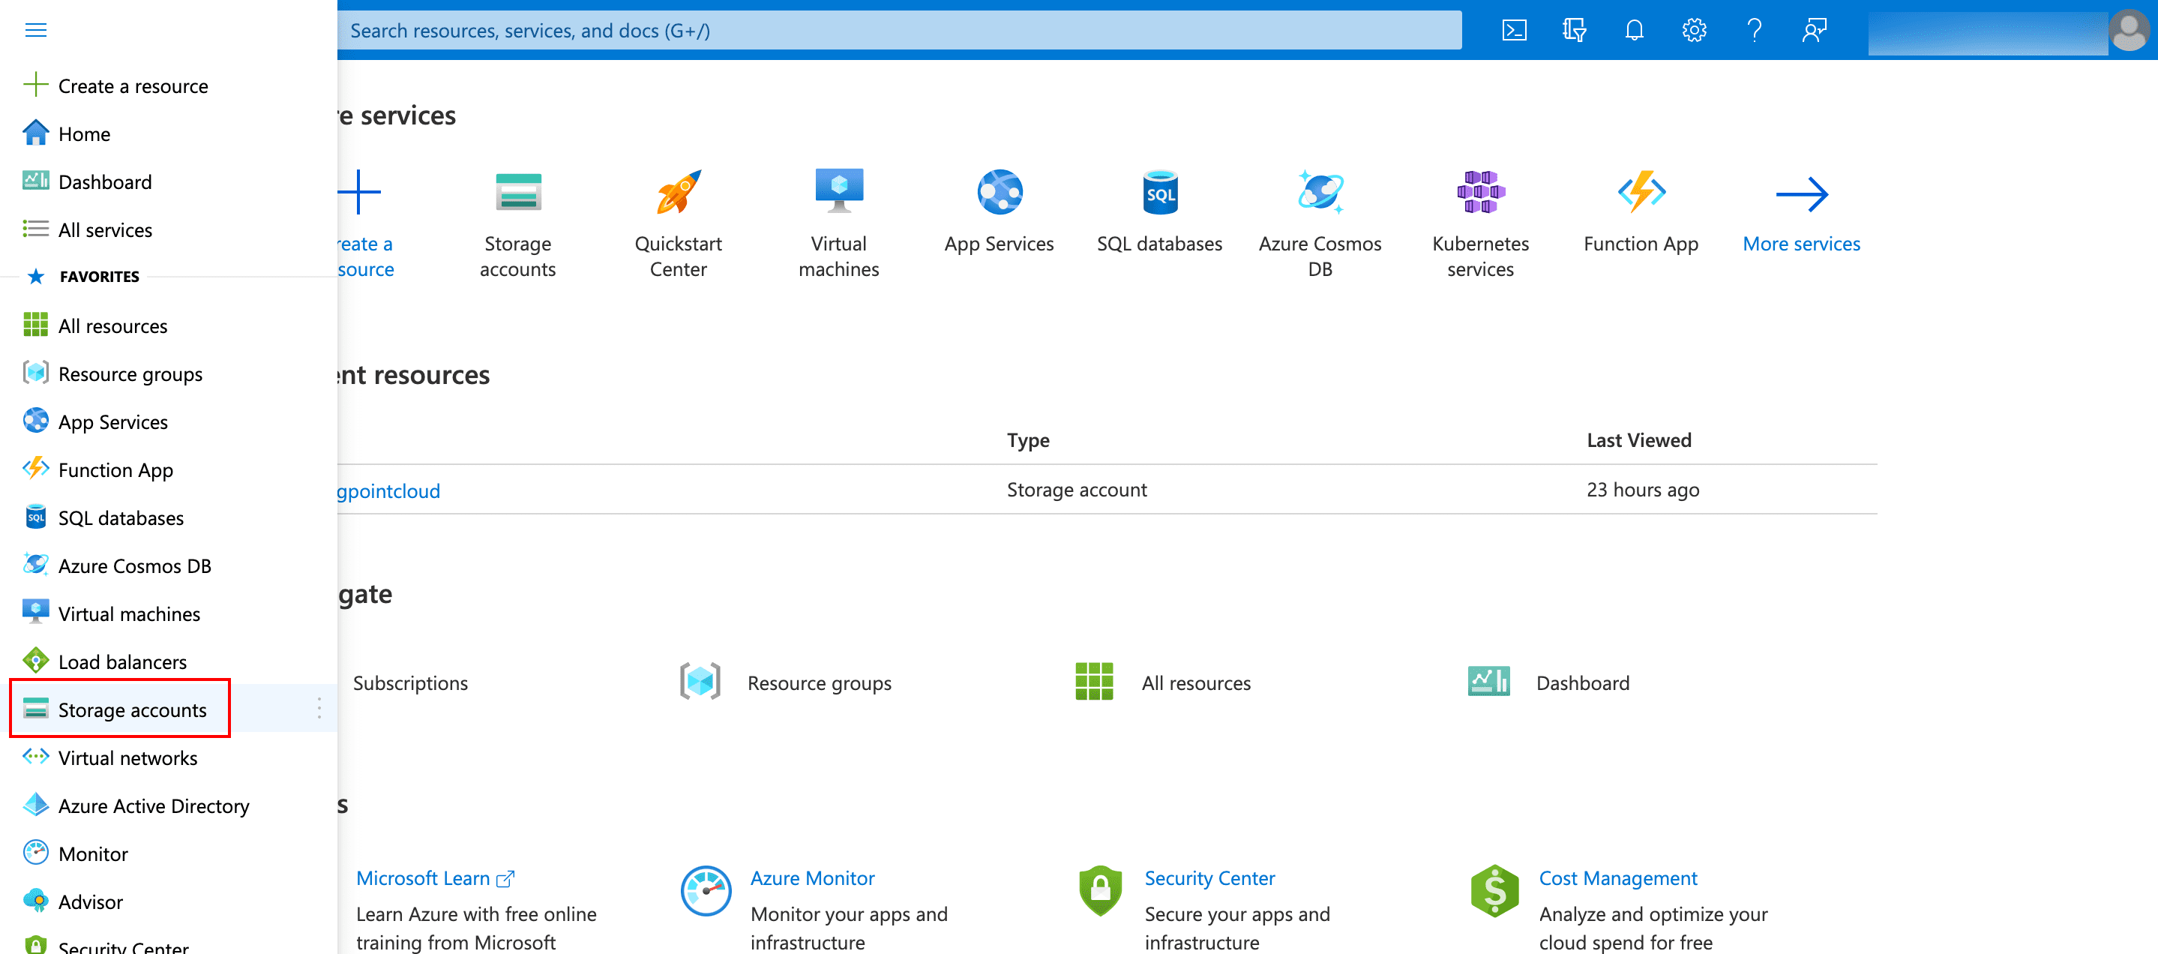2158x954 pixels.
Task: Open the More services arrow
Action: (x=1801, y=194)
